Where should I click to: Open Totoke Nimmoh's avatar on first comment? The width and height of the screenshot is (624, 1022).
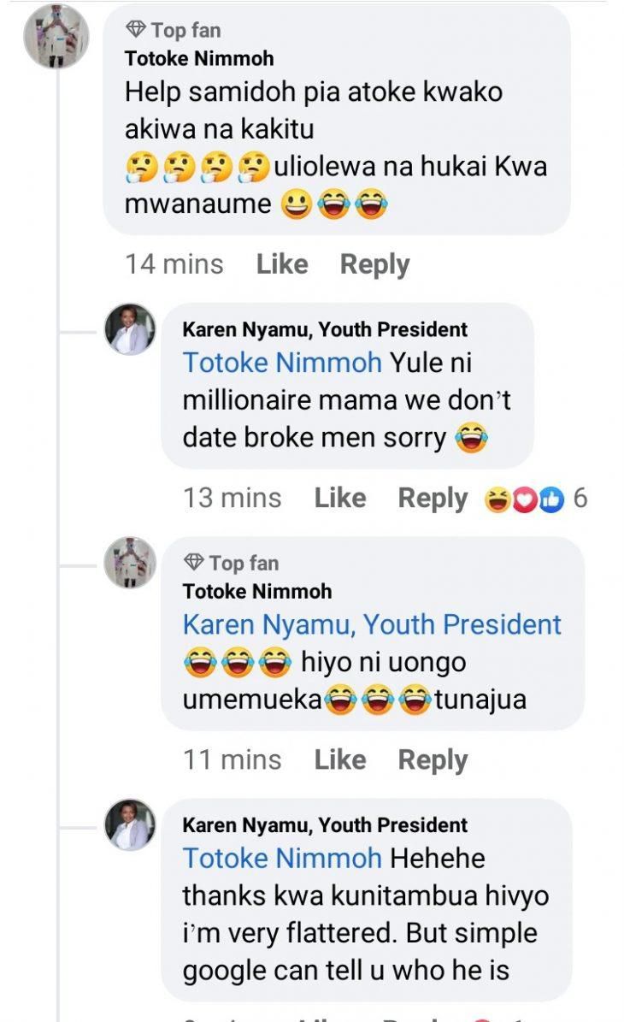(56, 36)
